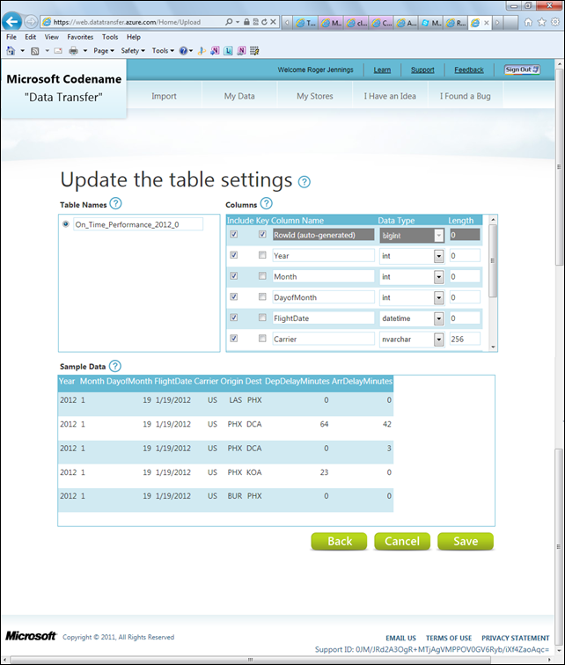
Task: Click the green Cancel button
Action: coord(402,542)
